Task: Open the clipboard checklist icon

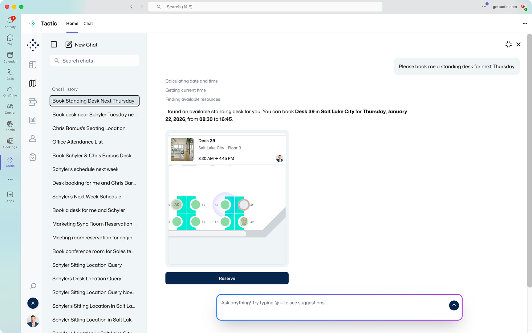Action: tap(33, 157)
